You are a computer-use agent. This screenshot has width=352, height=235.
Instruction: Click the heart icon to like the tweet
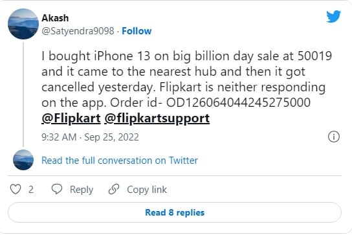click(16, 189)
